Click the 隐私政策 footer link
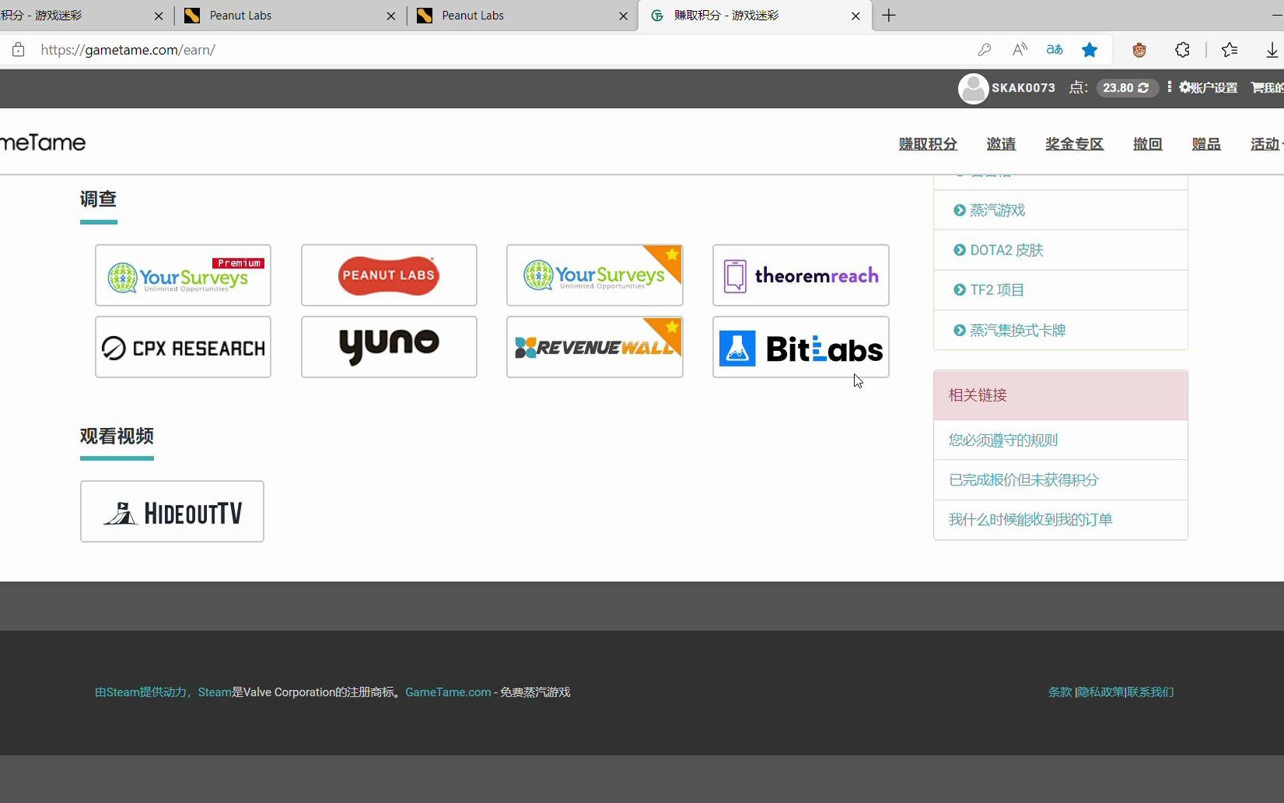Image resolution: width=1284 pixels, height=803 pixels. pos(1100,693)
